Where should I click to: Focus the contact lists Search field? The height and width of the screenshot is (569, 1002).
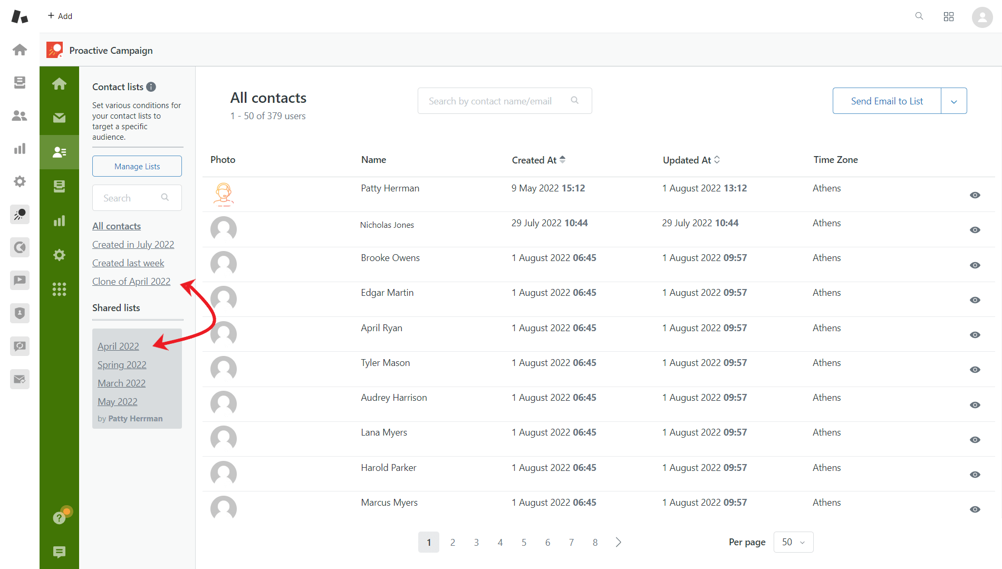click(x=137, y=198)
